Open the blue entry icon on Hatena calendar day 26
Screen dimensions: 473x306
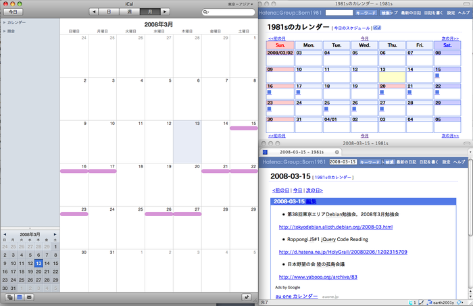pyautogui.click(x=354, y=109)
